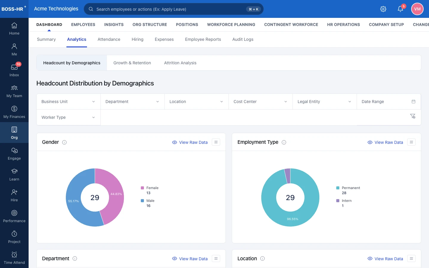
Task: Expand Business Unit filter dropdown
Action: [x=69, y=102]
